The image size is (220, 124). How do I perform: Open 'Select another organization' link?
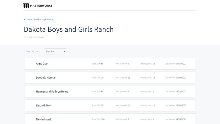pos(40,19)
